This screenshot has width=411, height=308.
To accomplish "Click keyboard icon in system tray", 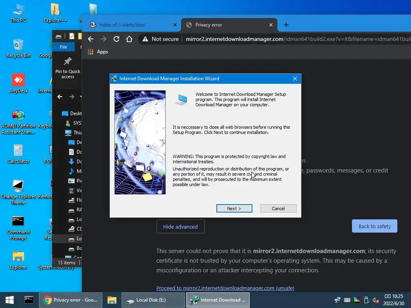I will [347, 300].
